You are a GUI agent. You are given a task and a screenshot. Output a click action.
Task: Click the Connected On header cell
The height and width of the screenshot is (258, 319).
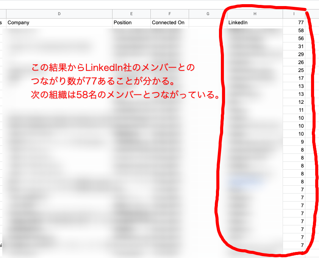click(x=170, y=23)
